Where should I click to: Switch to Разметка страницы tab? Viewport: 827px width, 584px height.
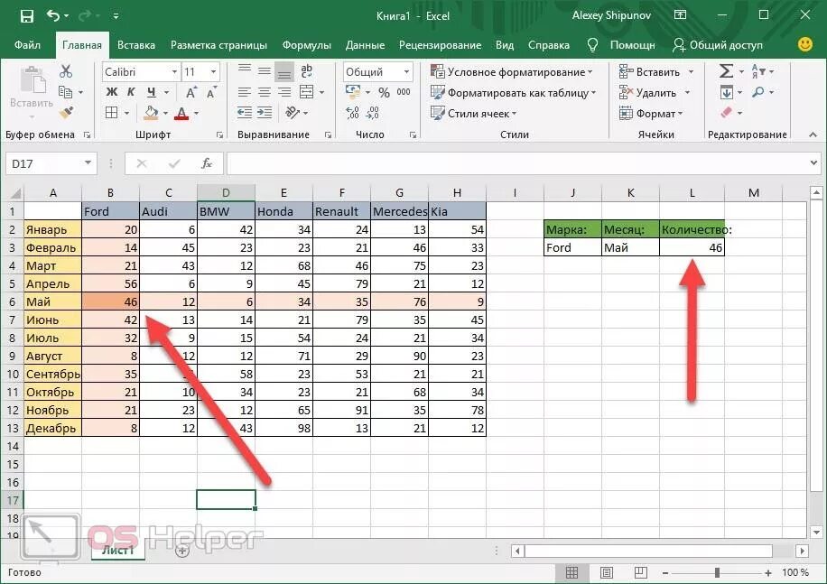218,45
